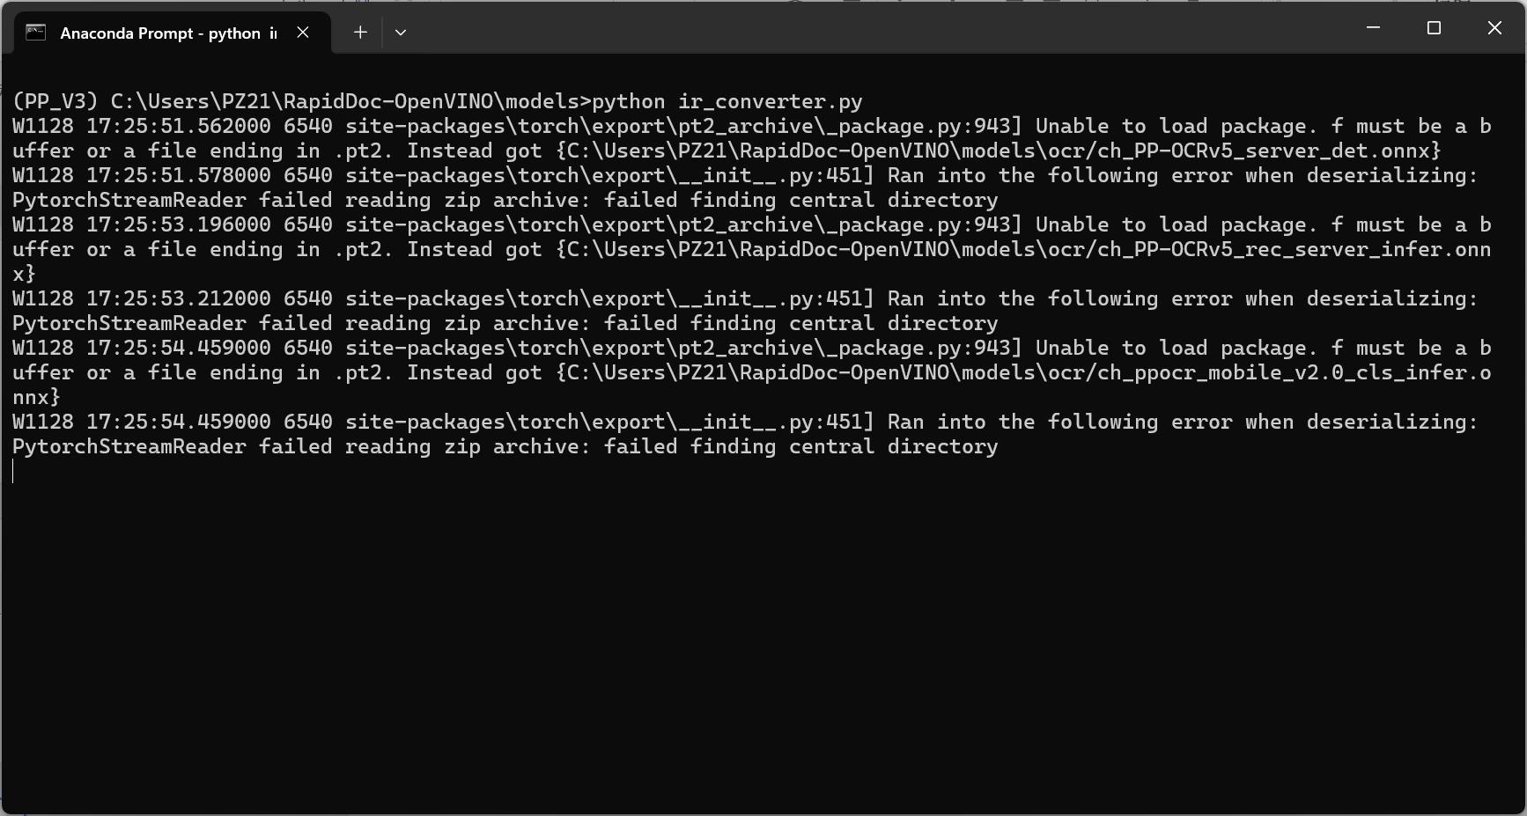Maximize the terminal window
Image resolution: width=1527 pixels, height=816 pixels.
point(1434,28)
